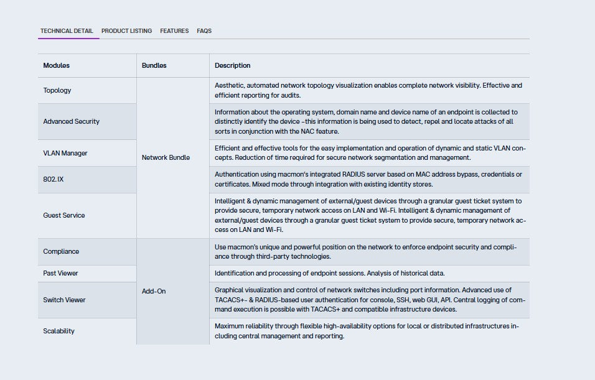Click the Add-On bundle cell
Viewport: 595px width, 380px height.
pos(154,291)
